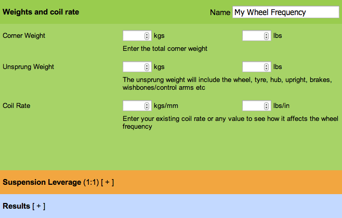The height and width of the screenshot is (218, 342).
Task: Click Unsprung Weight lbs input field
Action: click(x=253, y=67)
